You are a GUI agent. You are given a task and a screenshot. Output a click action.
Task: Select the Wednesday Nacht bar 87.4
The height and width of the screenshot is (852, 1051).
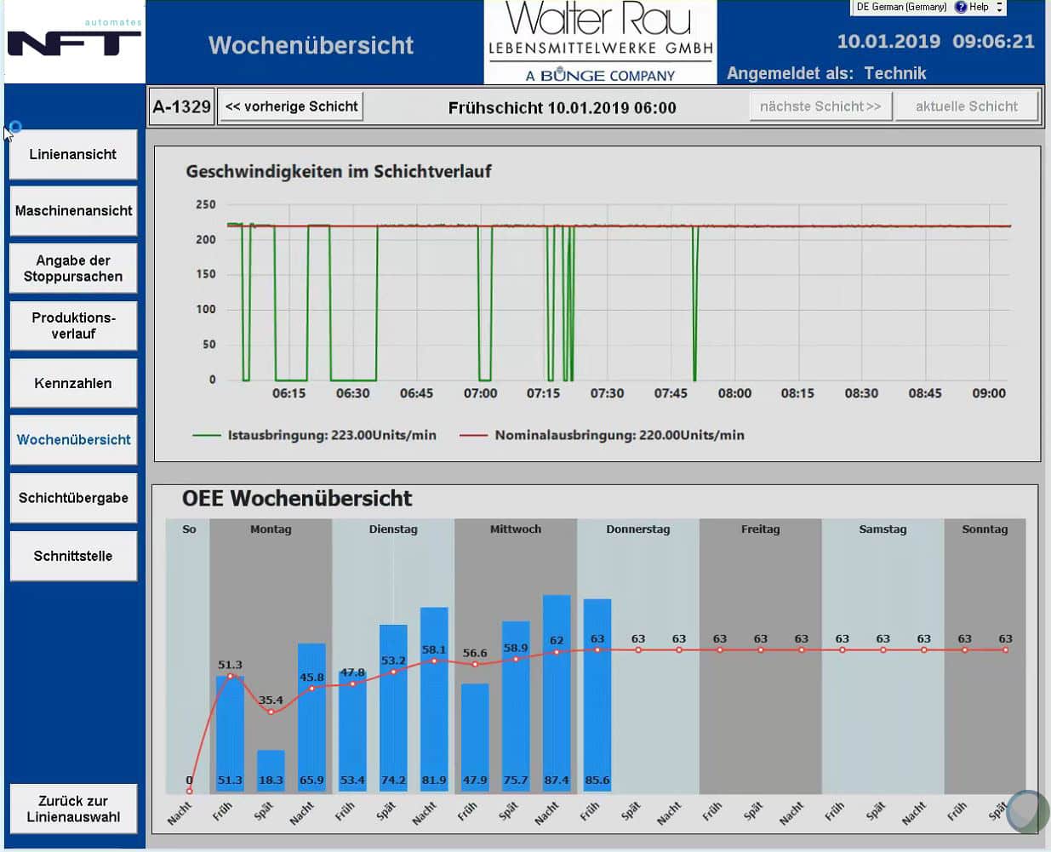coord(557,694)
